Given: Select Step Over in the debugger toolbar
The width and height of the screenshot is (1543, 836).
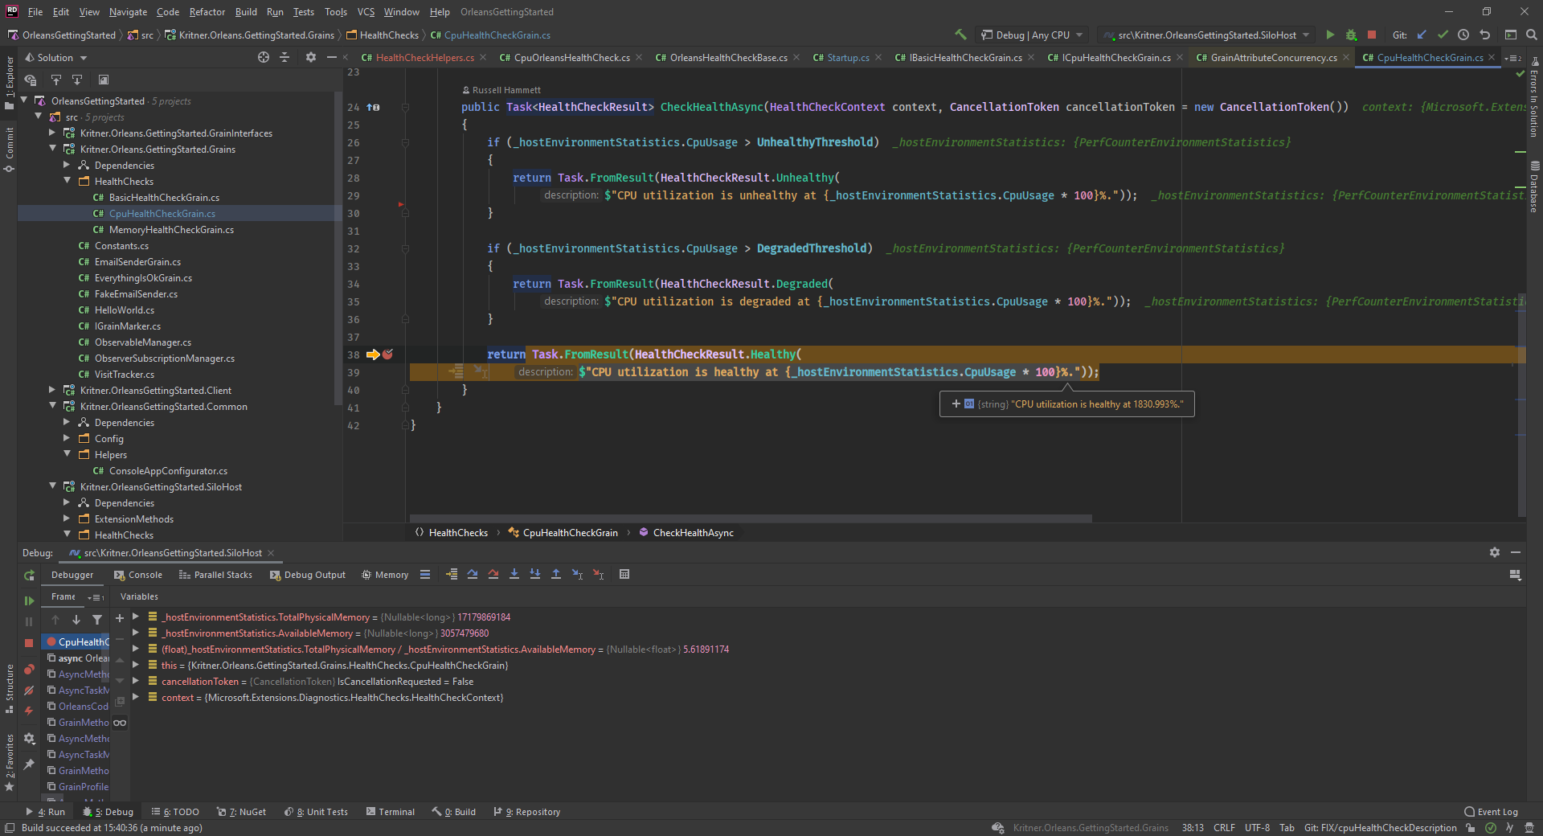Looking at the screenshot, I should click(473, 574).
